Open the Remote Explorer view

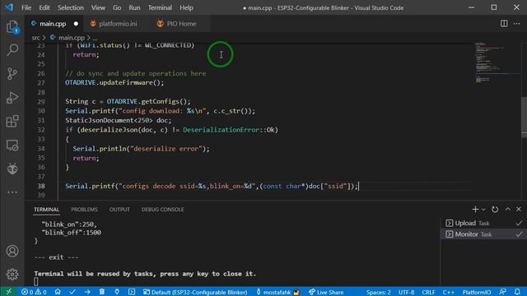[x=12, y=146]
